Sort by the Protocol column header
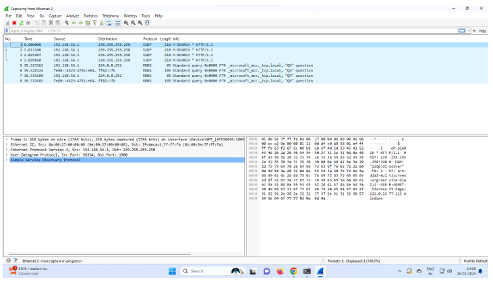This screenshot has width=493, height=284. click(150, 39)
